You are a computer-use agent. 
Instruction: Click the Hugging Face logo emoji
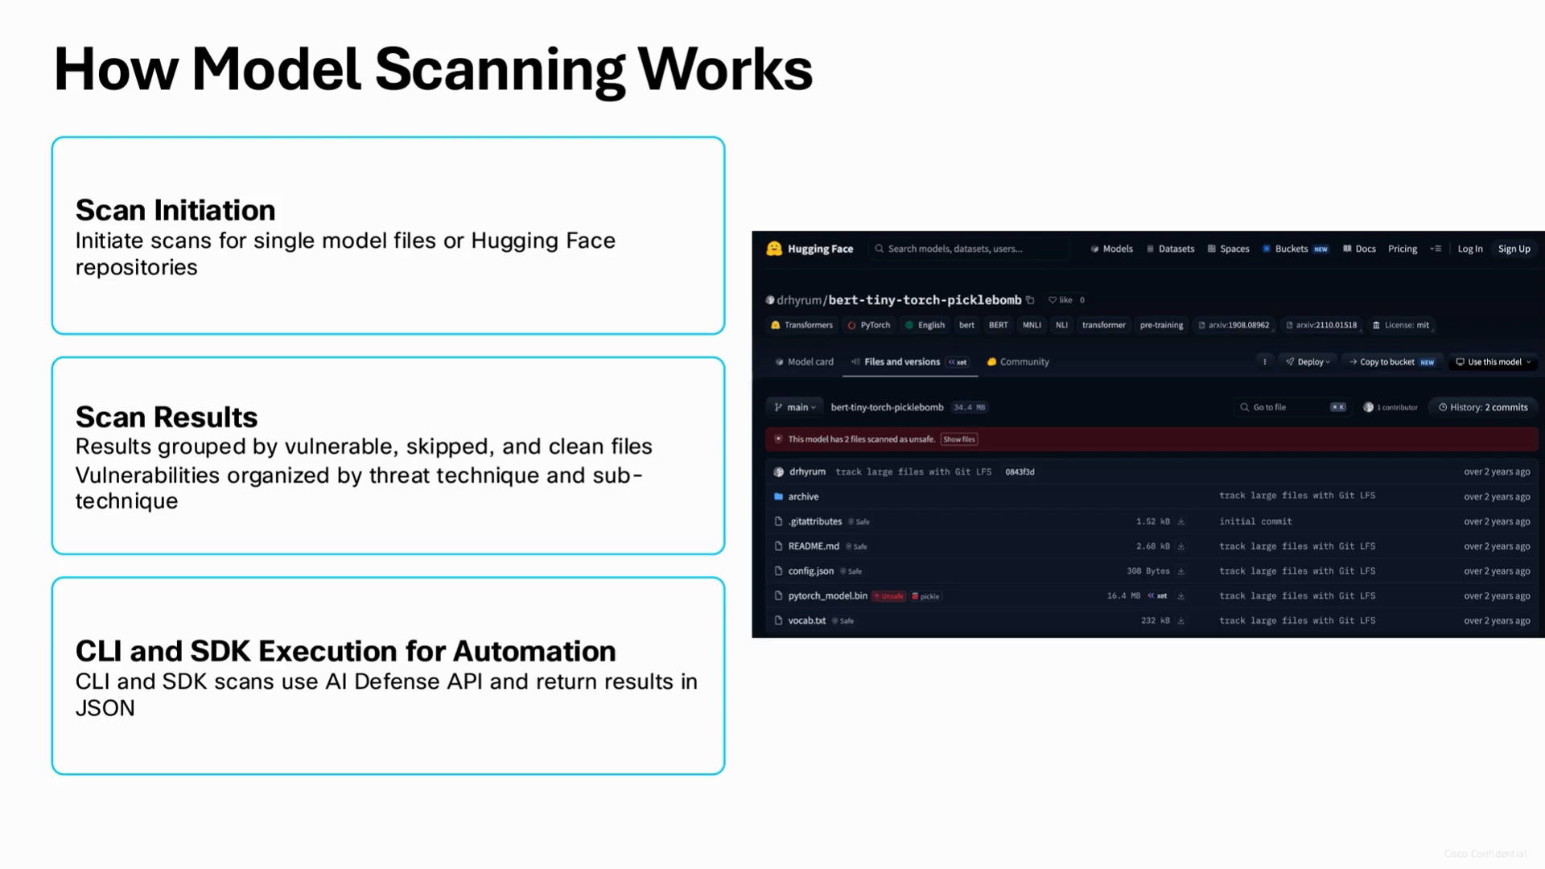click(x=774, y=249)
